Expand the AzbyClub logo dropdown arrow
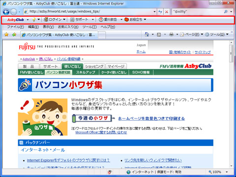 tap(28, 20)
